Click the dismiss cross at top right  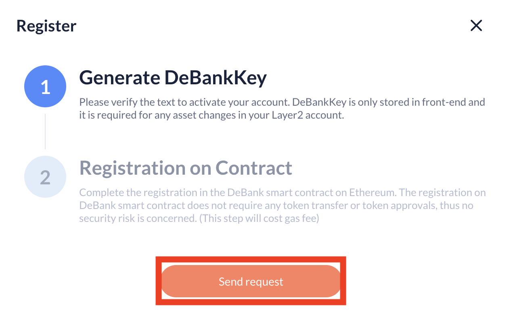click(476, 25)
